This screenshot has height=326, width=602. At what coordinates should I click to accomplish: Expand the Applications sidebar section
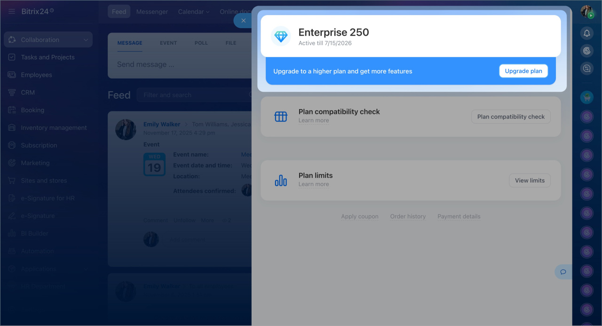pyautogui.click(x=86, y=269)
